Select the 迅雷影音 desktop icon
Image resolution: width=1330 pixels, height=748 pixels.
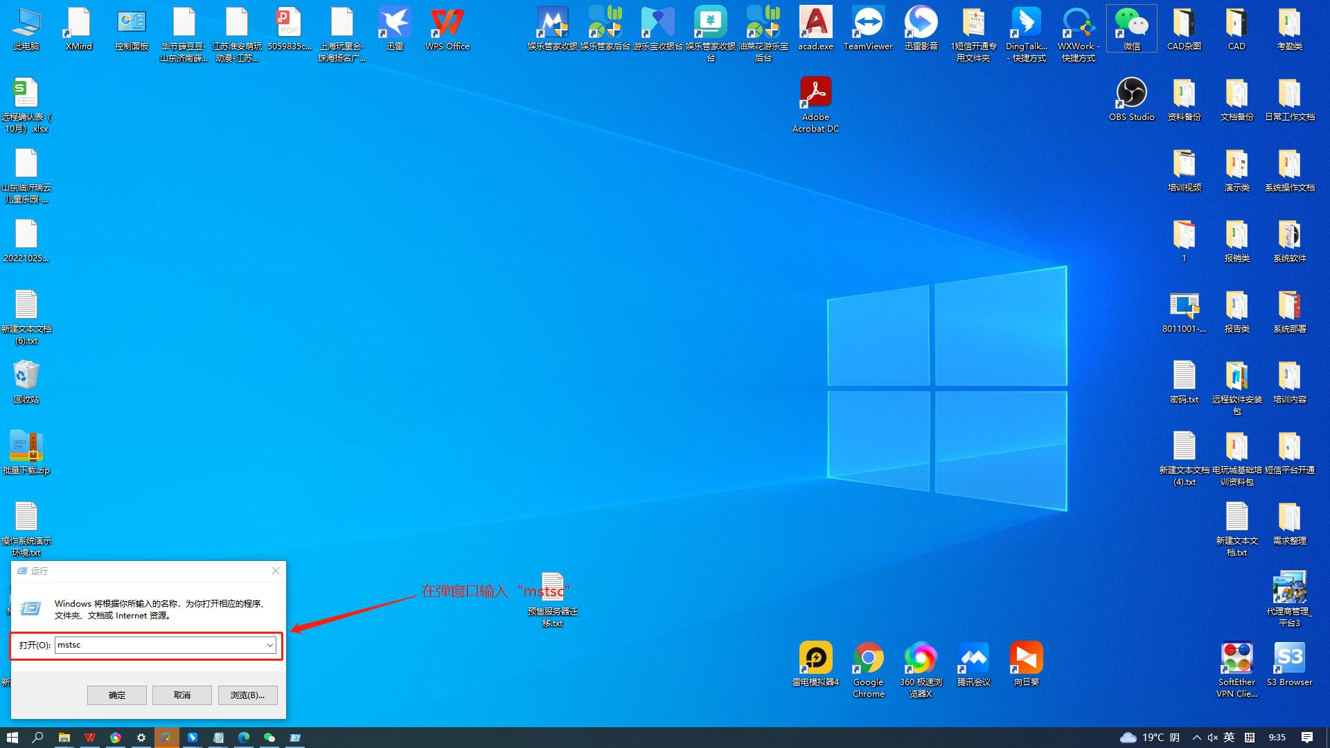coord(921,30)
